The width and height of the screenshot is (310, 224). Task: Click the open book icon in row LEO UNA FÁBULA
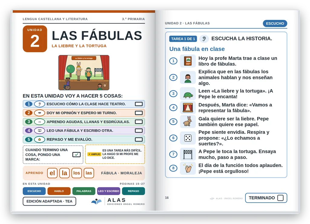[40, 131]
